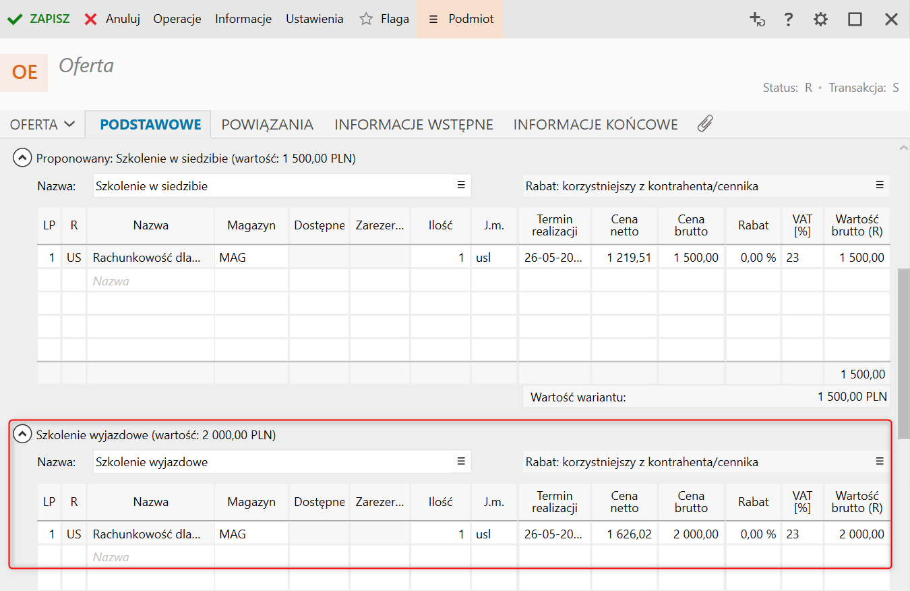
Task: Open Rabat options for Szkolenie w siedzibie variant
Action: click(880, 185)
